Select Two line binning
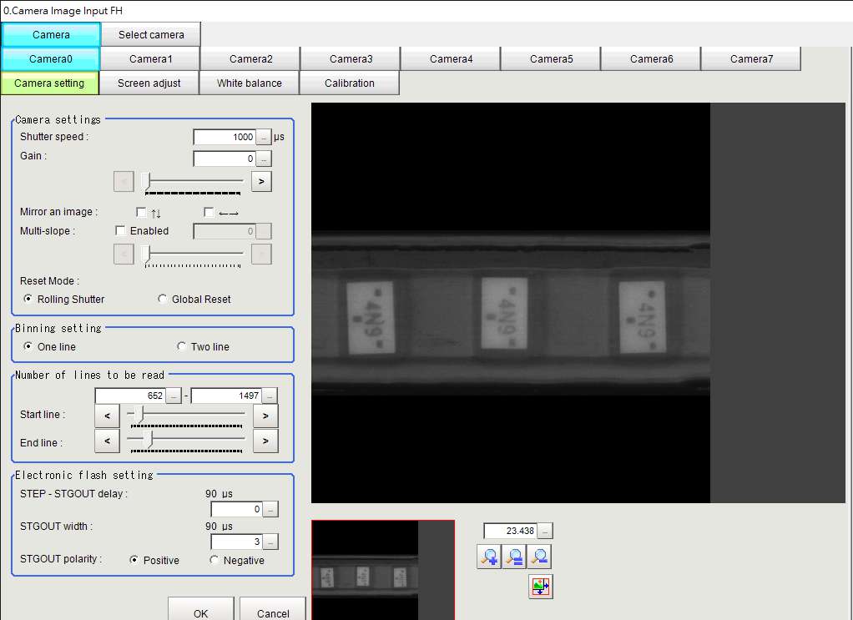Image resolution: width=853 pixels, height=620 pixels. pyautogui.click(x=181, y=345)
